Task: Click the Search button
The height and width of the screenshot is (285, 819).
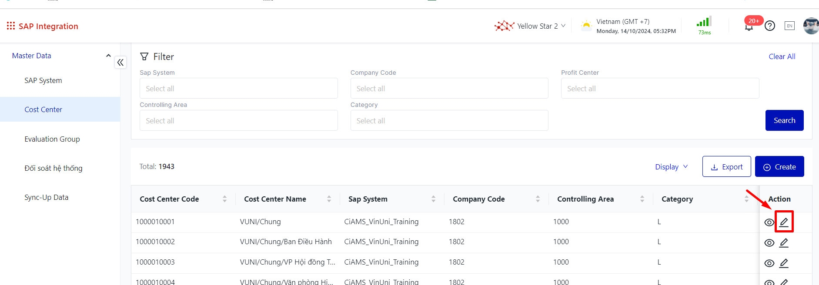Action: tap(784, 120)
